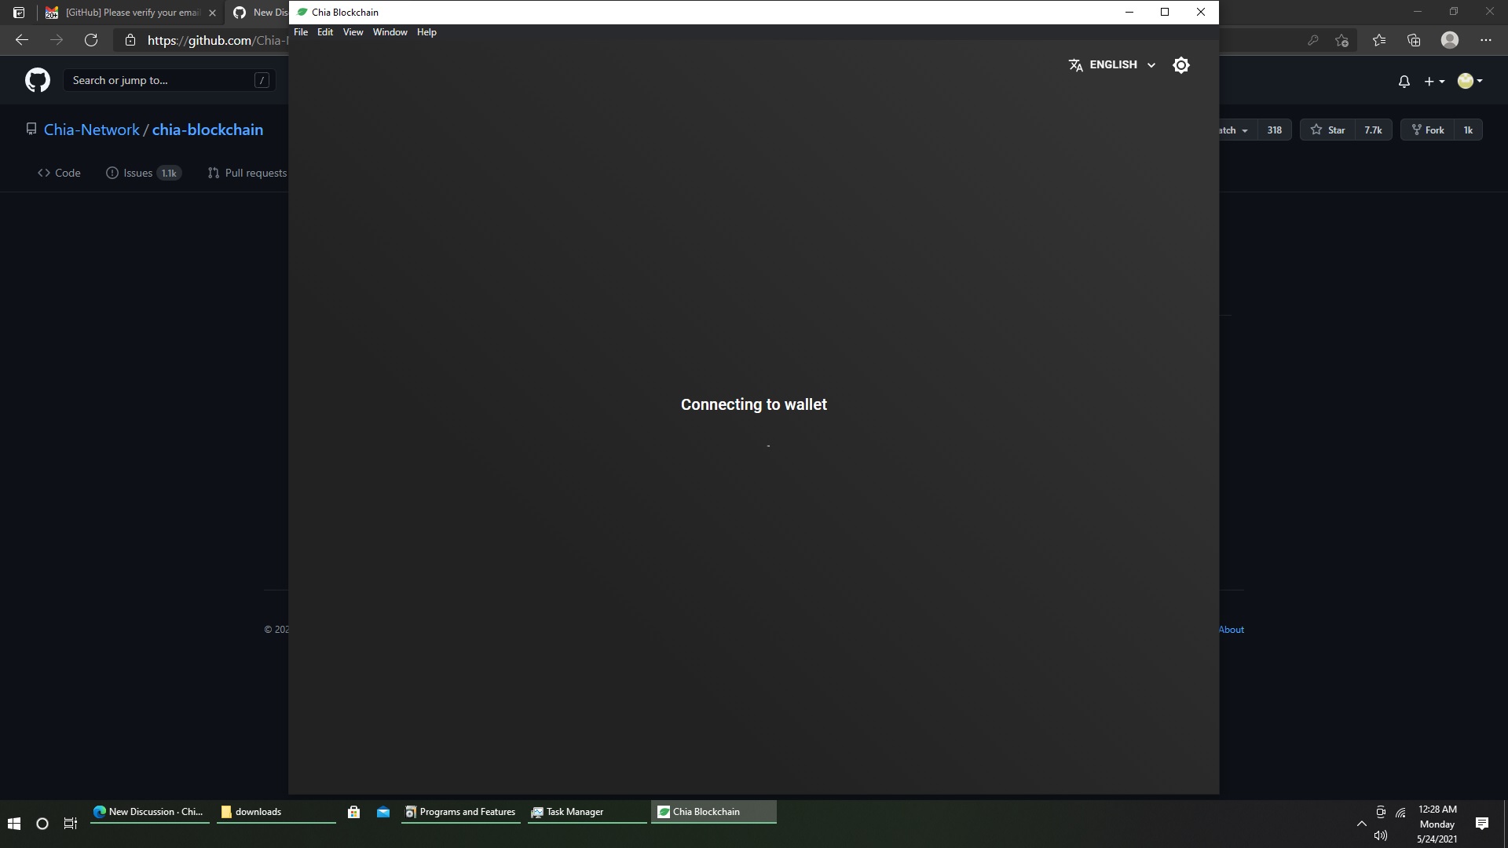Click the GitHub search or jump to field
The image size is (1508, 848).
pos(169,80)
